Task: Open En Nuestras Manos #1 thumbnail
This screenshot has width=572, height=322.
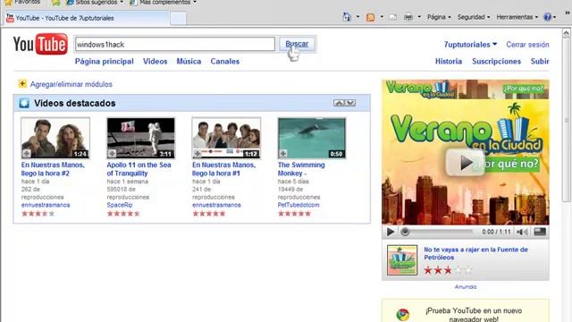Action: coord(226,138)
